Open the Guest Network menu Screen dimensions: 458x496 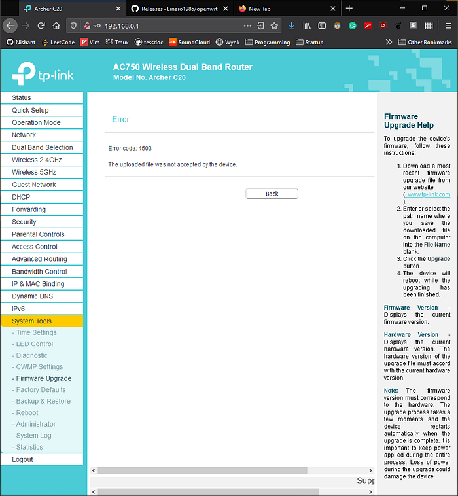click(42, 185)
